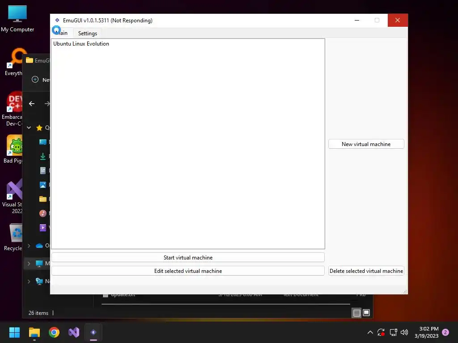This screenshot has height=343, width=458.
Task: Click the EmuGUI taskbar icon
Action: (x=93, y=332)
